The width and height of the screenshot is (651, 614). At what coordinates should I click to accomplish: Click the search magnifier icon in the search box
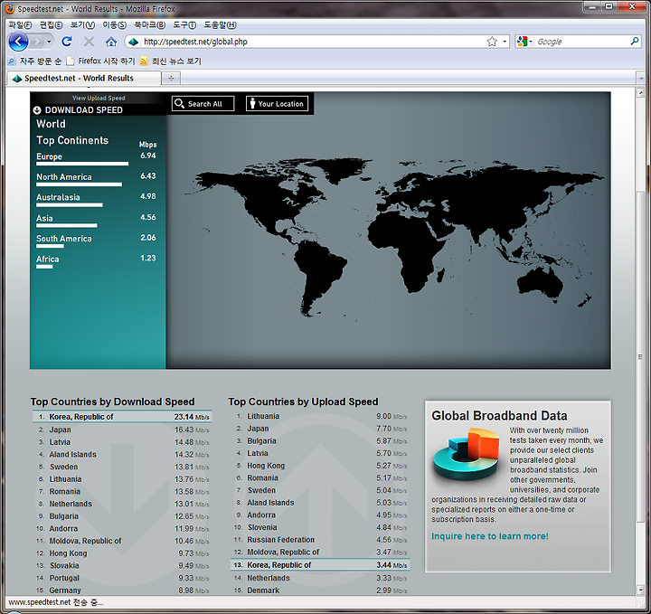point(635,41)
